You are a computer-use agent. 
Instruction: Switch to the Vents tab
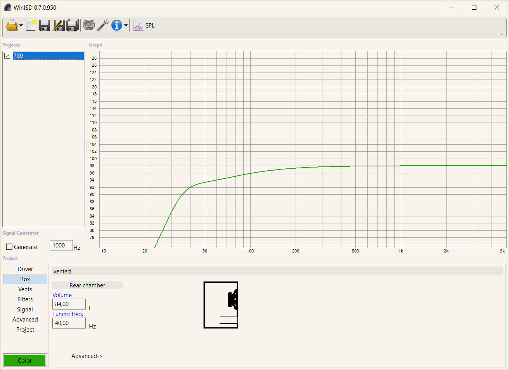click(x=25, y=289)
